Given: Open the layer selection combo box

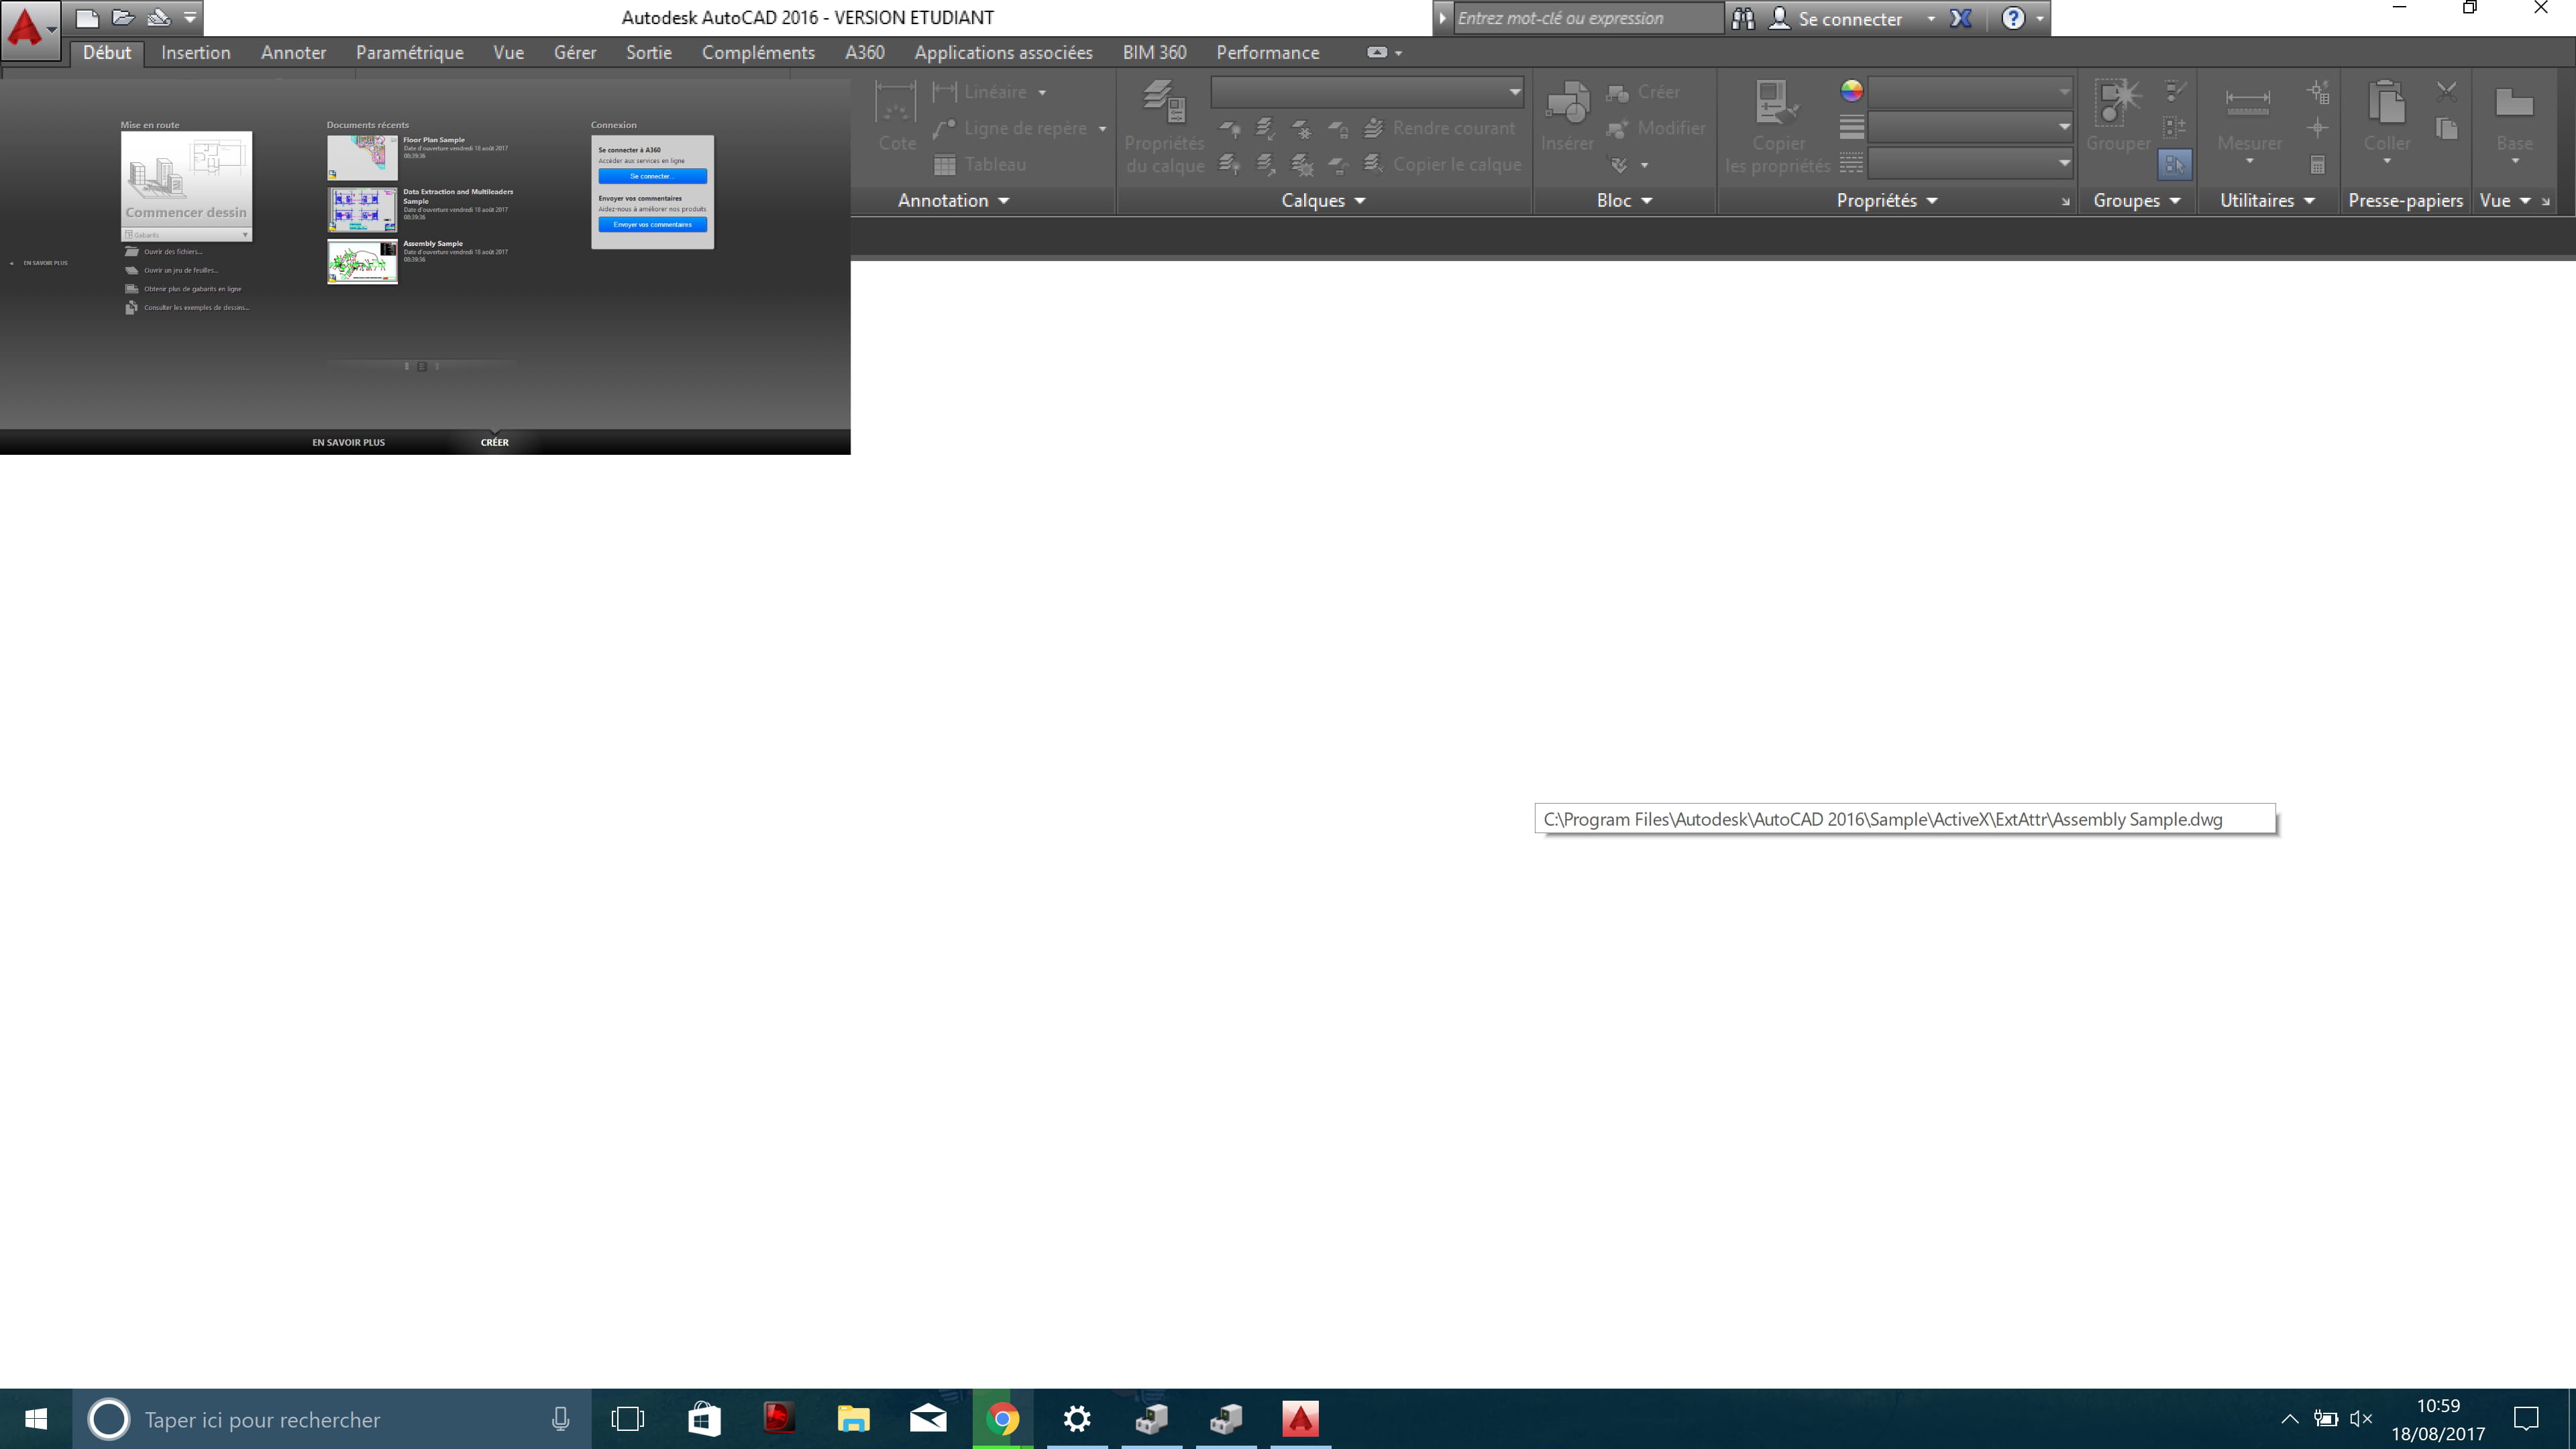Looking at the screenshot, I should tap(1367, 92).
